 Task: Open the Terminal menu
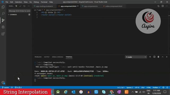(44, 2)
